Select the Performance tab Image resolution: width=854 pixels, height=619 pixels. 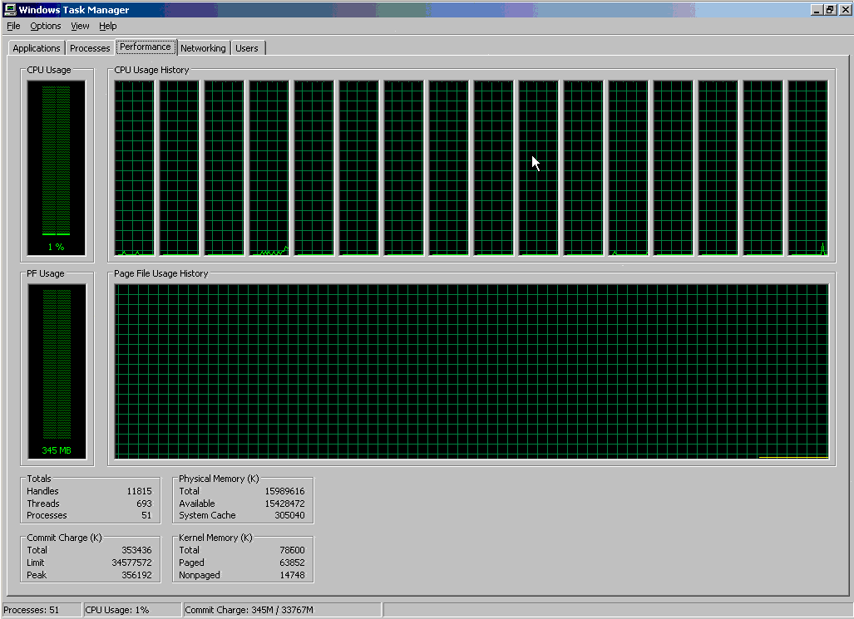(x=146, y=47)
